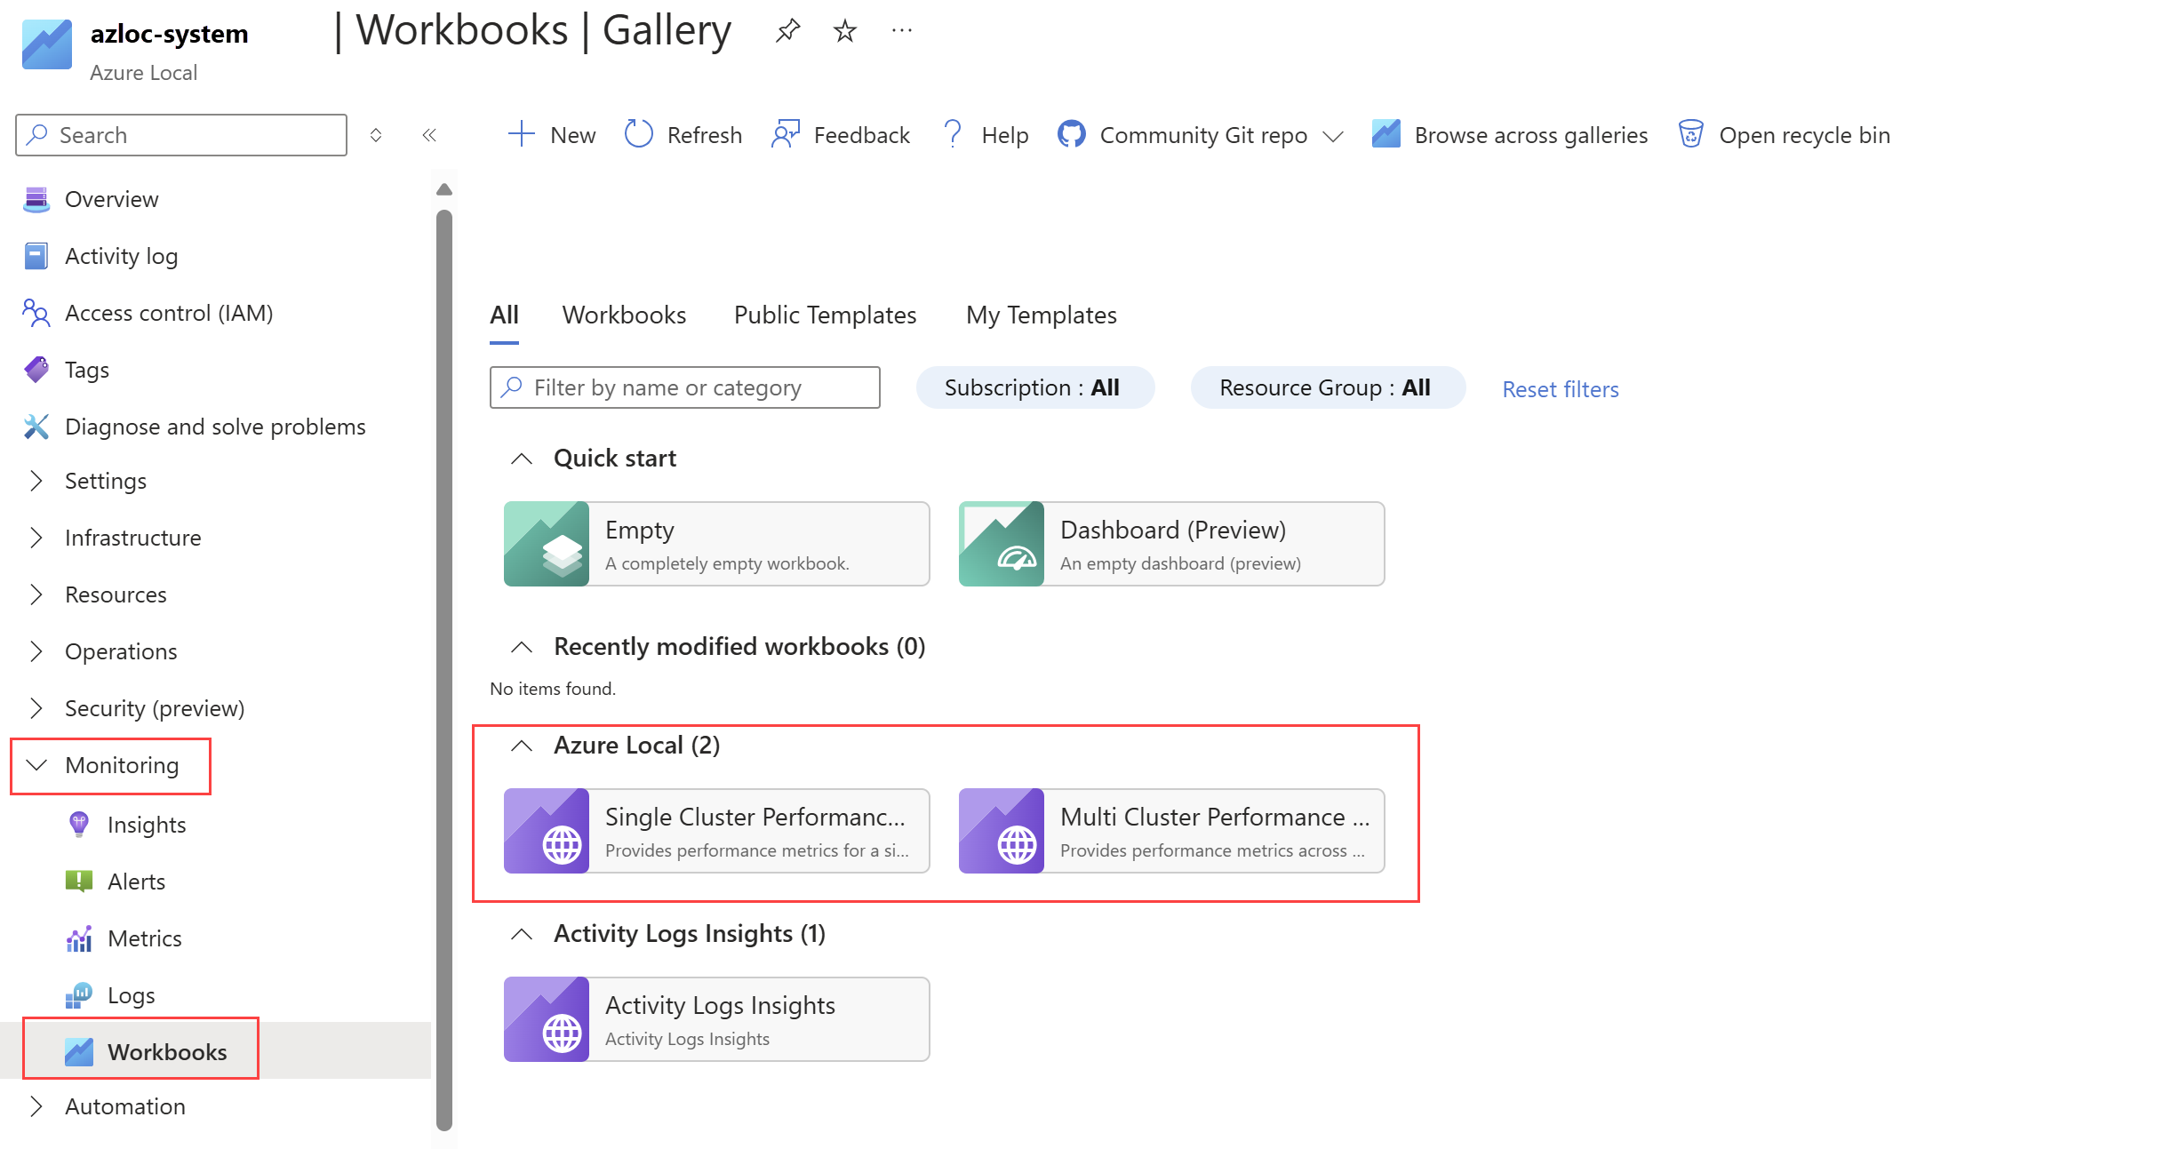Click the Logs icon in the sidebar

click(x=78, y=994)
